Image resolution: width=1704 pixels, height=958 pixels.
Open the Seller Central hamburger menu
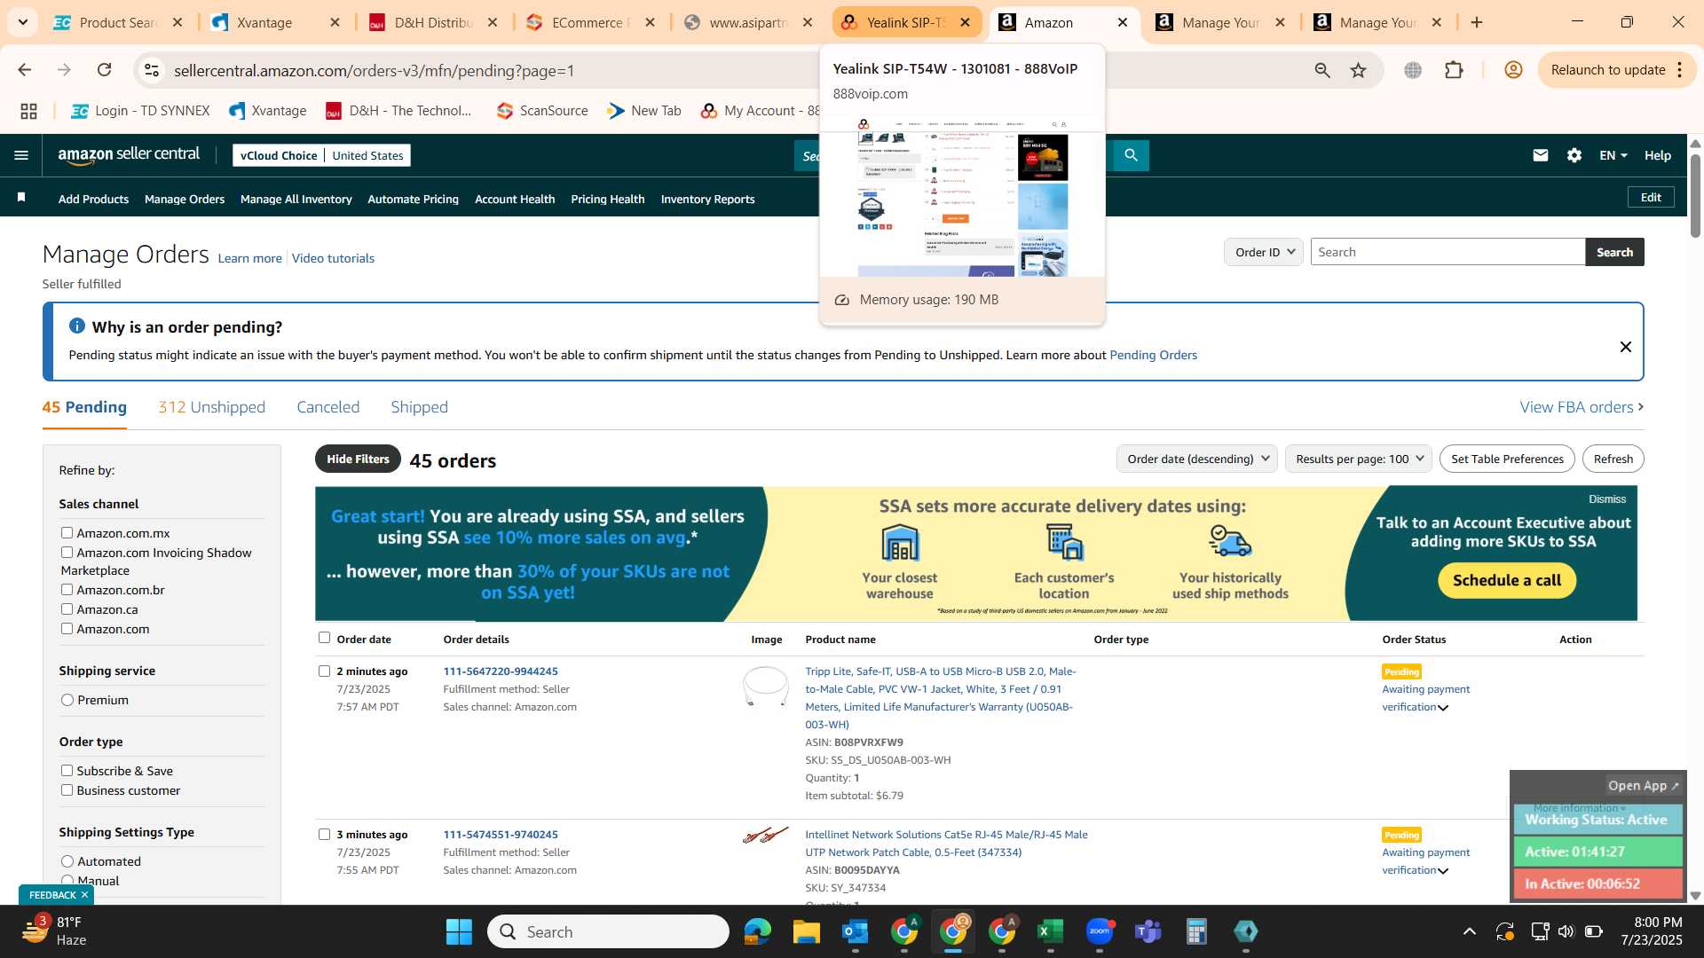coord(21,155)
